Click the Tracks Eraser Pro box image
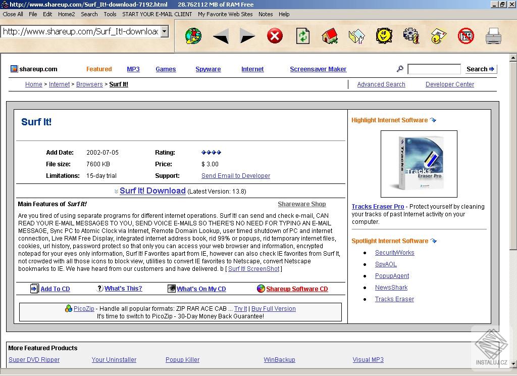 [419, 164]
